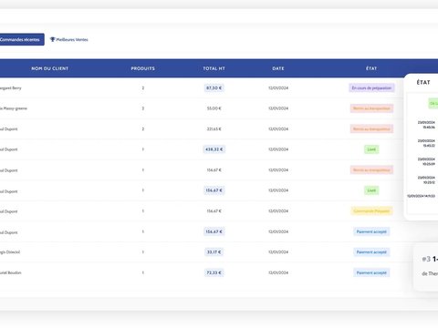The height and width of the screenshot is (328, 438).
Task: Open the #3 card at bottom right
Action: [426, 267]
